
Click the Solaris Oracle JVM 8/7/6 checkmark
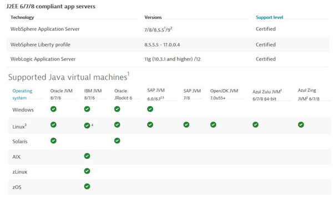point(53,141)
